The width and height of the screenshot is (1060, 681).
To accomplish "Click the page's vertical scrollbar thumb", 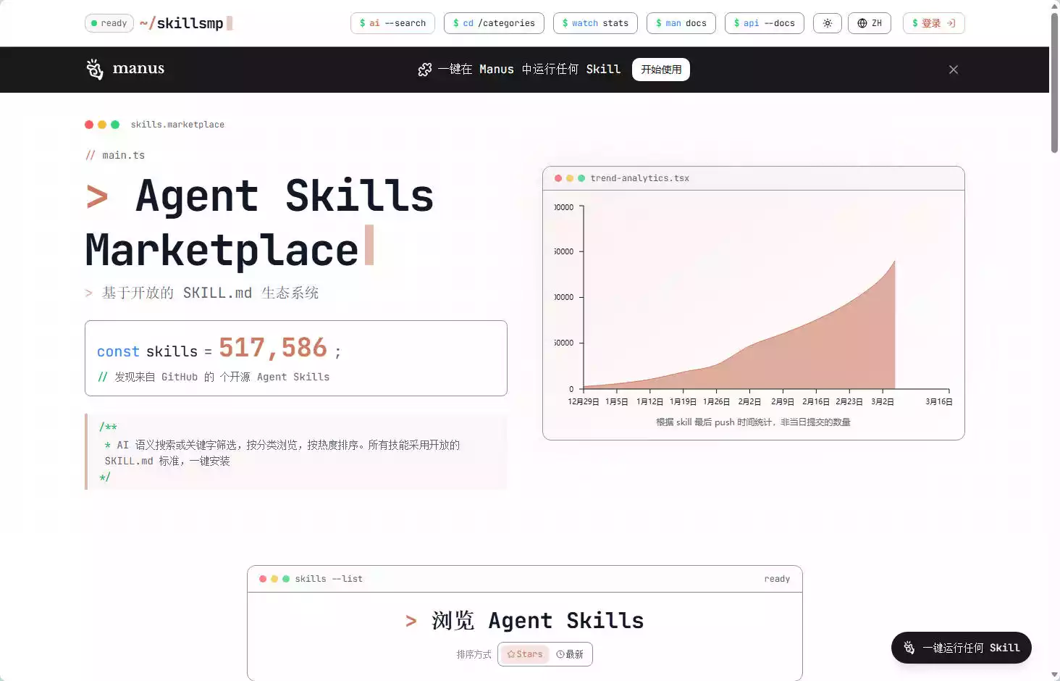I will click(x=1054, y=82).
